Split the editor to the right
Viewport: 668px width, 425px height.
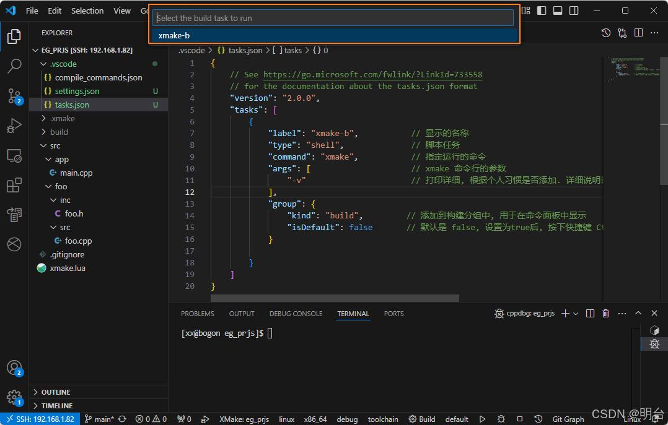click(638, 33)
